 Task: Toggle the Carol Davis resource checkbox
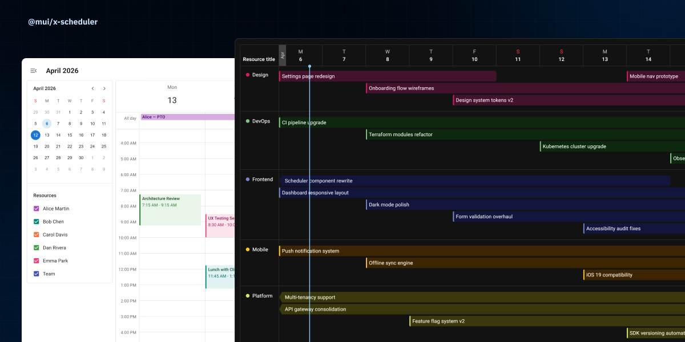37,235
